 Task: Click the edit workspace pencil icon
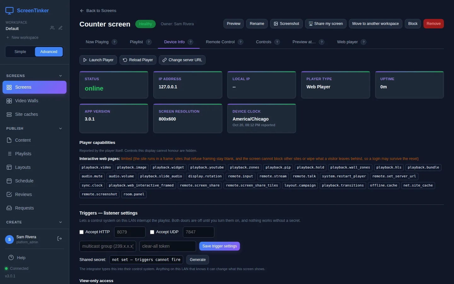pyautogui.click(x=61, y=28)
